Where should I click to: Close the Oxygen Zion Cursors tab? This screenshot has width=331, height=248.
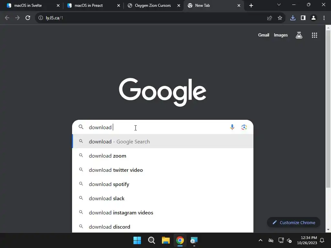point(178,5)
